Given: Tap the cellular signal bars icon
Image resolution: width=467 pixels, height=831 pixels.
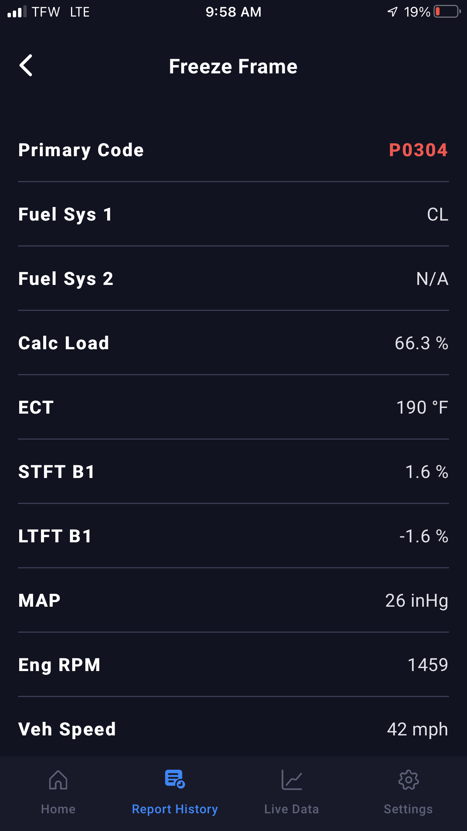Looking at the screenshot, I should coord(17,12).
